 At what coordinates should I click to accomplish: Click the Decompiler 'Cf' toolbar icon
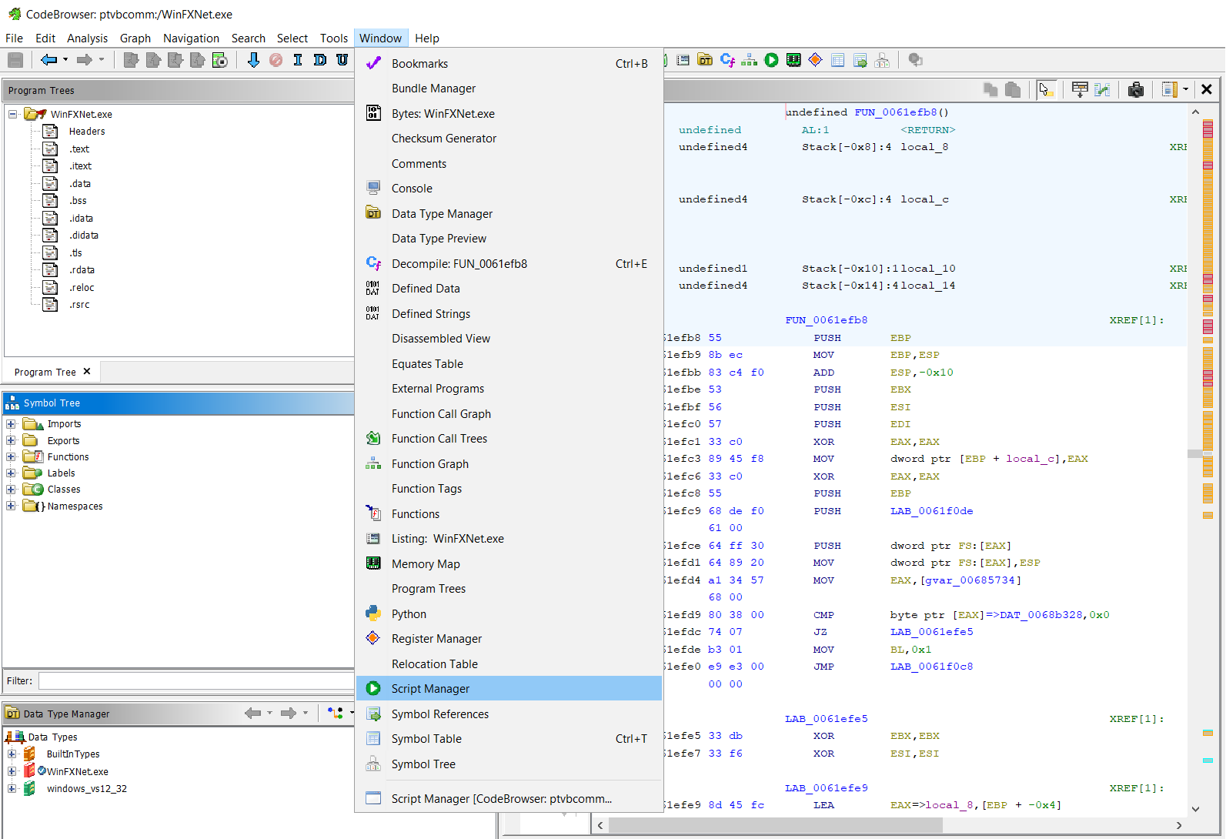pos(727,60)
